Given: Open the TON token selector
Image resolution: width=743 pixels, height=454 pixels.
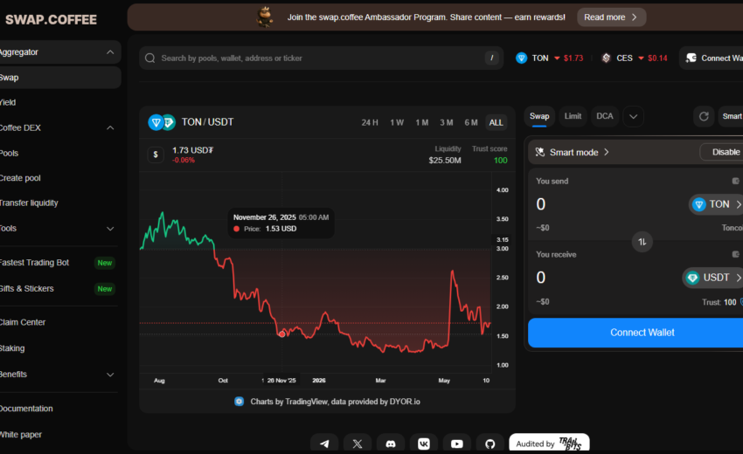Looking at the screenshot, I should tap(716, 204).
